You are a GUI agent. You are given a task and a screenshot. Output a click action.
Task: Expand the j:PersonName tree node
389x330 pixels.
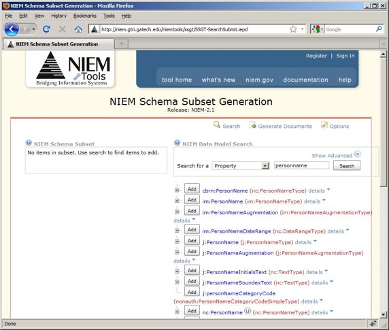(x=177, y=242)
